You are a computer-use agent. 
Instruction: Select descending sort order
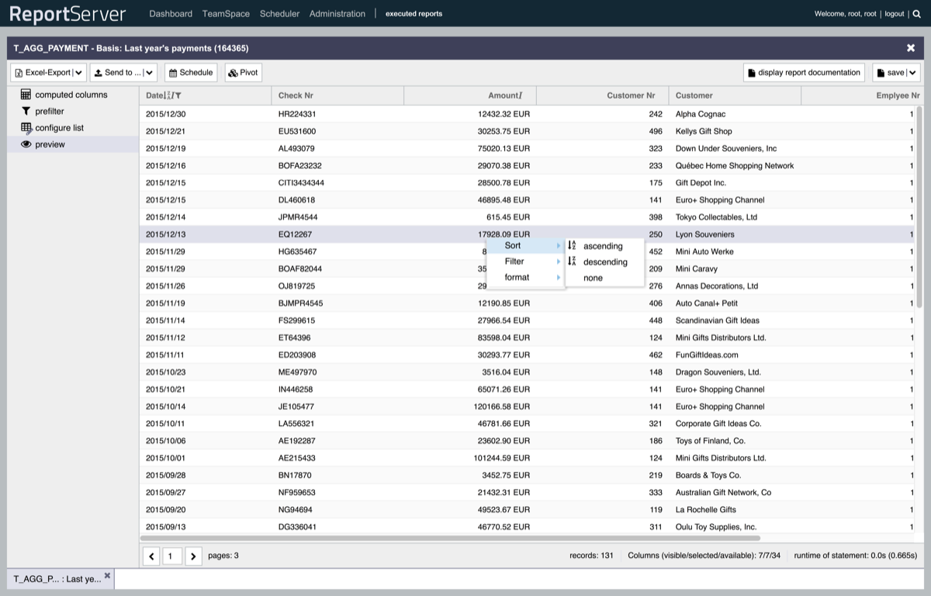[604, 262]
